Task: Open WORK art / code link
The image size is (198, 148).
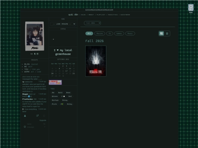Action: [33, 72]
